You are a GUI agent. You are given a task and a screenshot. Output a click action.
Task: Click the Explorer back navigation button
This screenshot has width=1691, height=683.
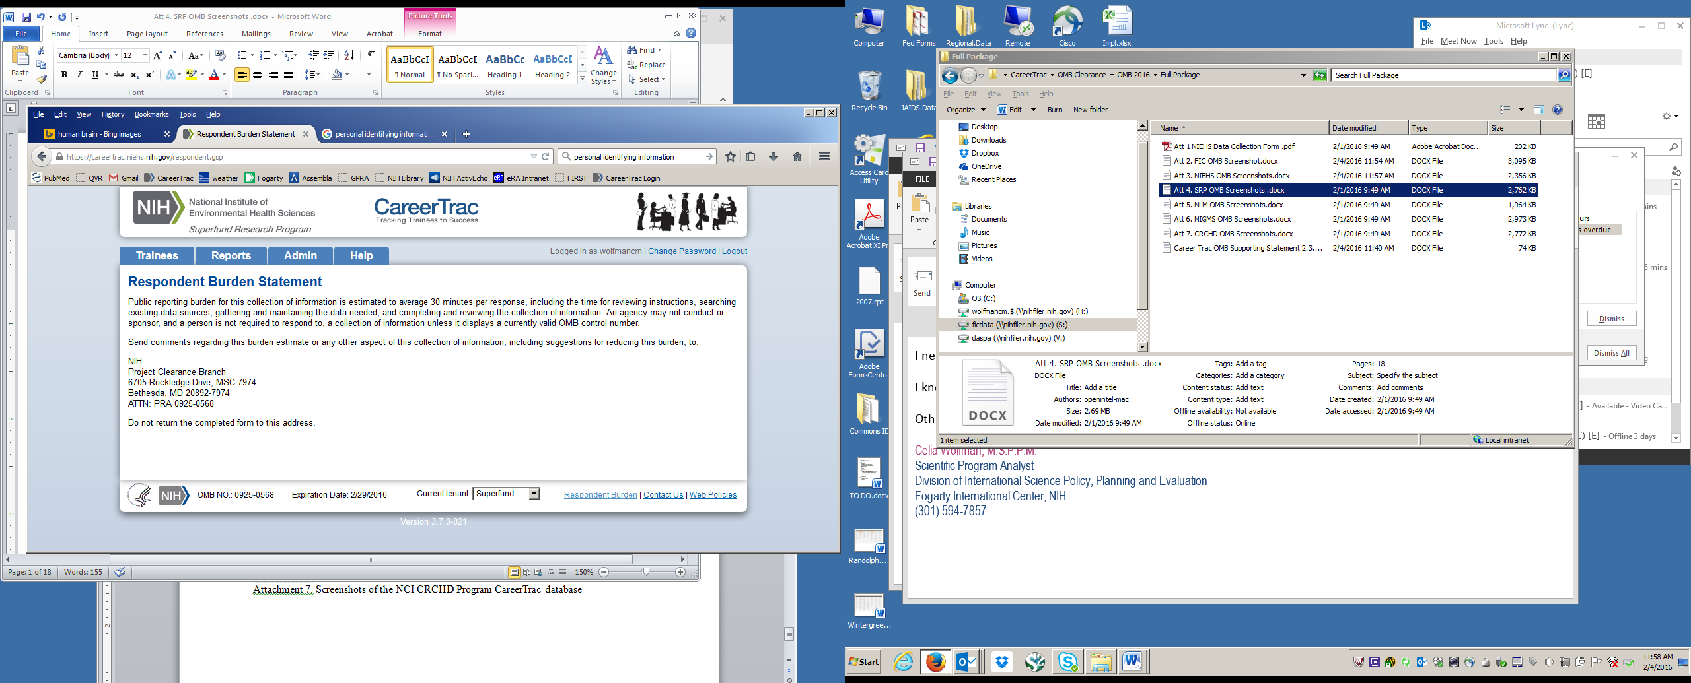click(x=950, y=75)
